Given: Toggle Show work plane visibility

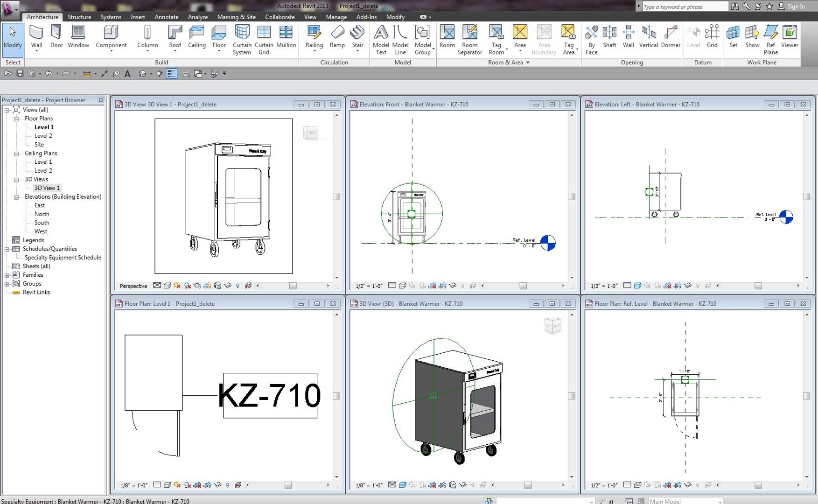Looking at the screenshot, I should pyautogui.click(x=752, y=37).
